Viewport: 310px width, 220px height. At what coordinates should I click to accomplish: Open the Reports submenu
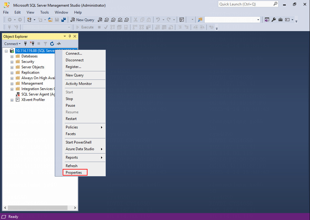point(80,157)
